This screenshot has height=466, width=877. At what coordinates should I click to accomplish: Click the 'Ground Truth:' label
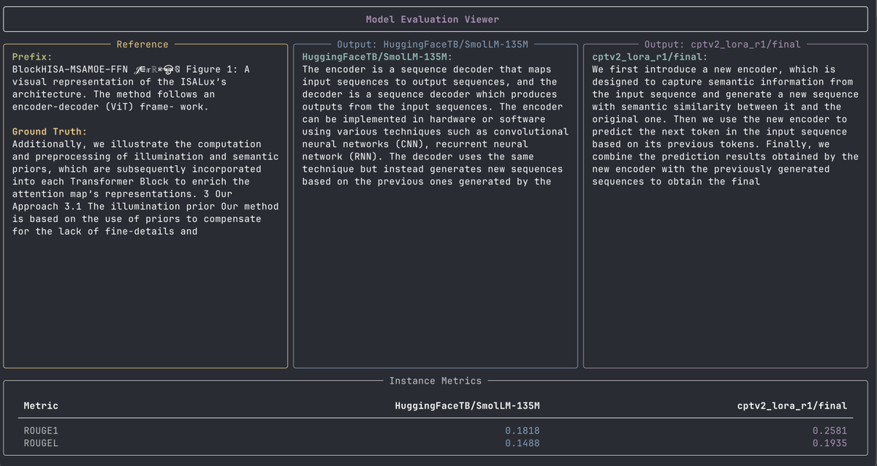(50, 132)
